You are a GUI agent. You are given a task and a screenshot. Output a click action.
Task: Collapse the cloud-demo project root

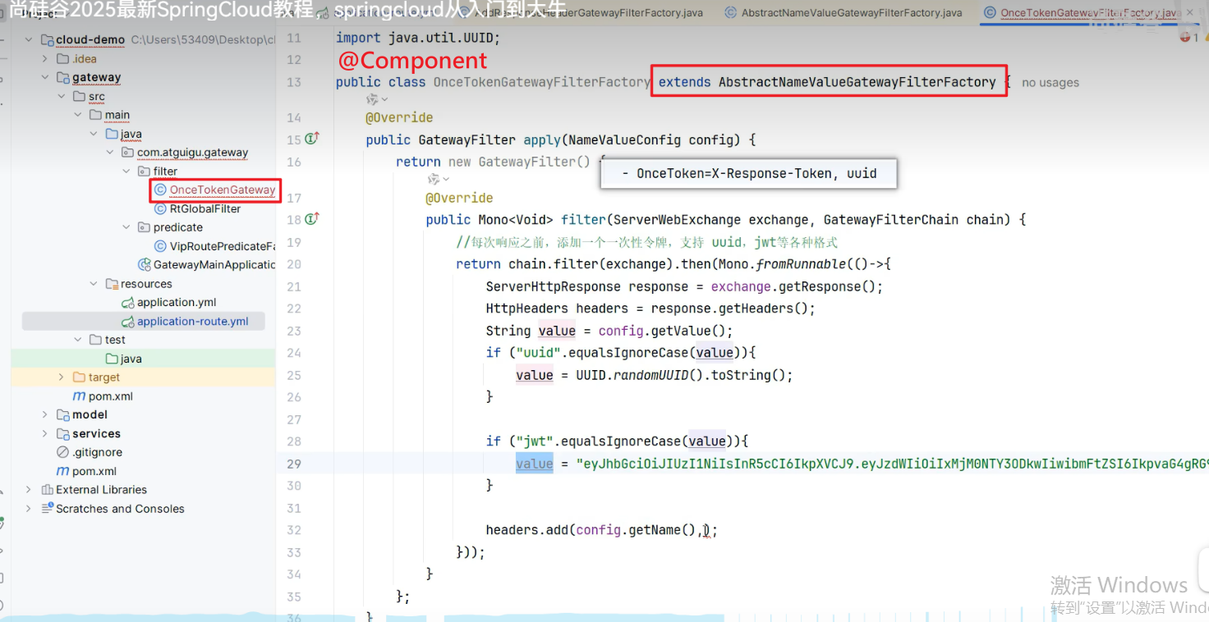(x=29, y=40)
